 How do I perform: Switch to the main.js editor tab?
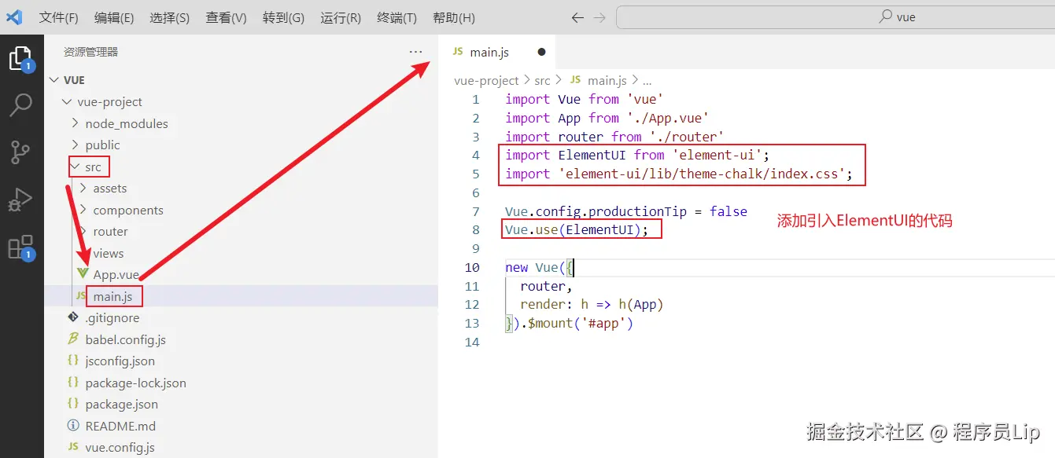pos(497,52)
